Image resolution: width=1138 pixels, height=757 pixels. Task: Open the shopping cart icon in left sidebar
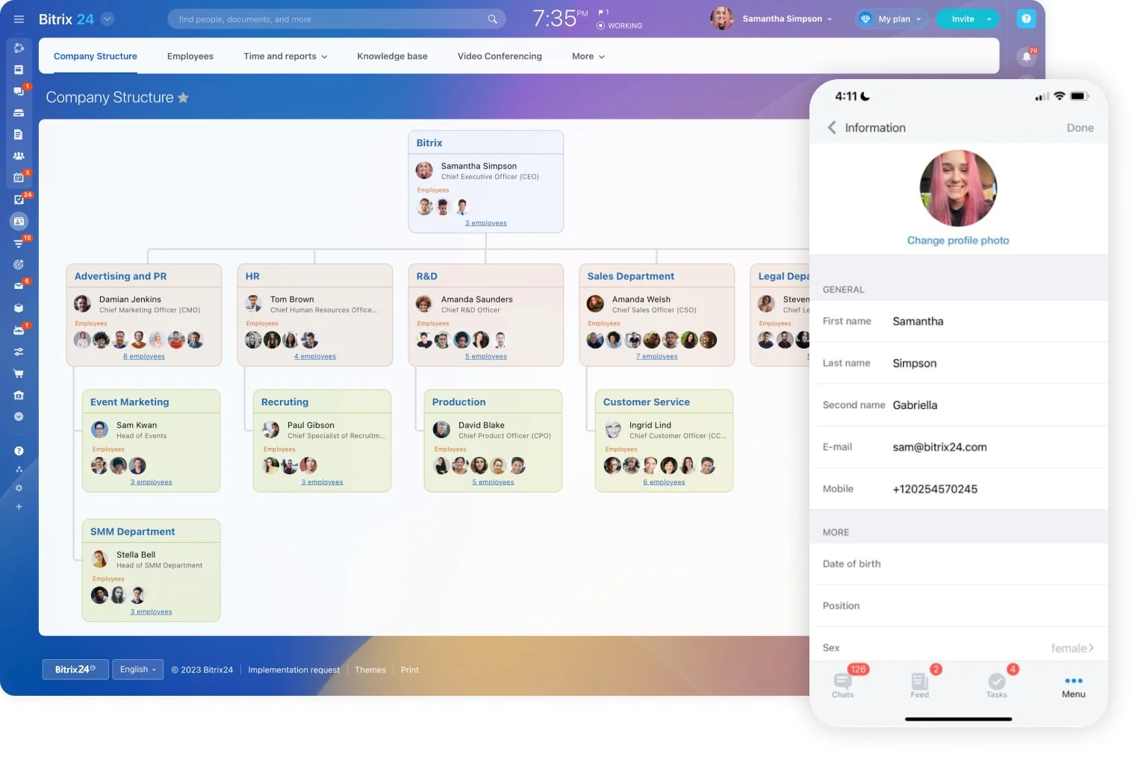(19, 373)
